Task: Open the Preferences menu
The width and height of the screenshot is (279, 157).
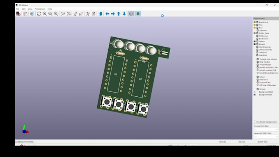Action: pos(40,9)
